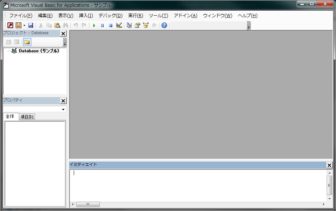Open the Properties object combo box
This screenshot has width=336, height=211.
pyautogui.click(x=35, y=109)
